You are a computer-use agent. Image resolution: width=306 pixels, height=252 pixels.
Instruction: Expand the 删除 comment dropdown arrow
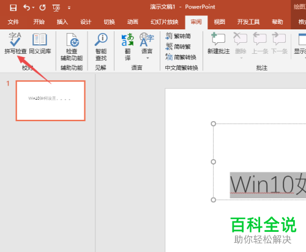pos(241,58)
